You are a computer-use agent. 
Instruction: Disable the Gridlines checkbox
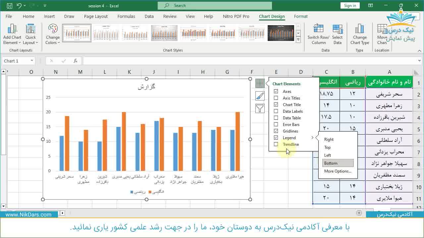point(277,131)
